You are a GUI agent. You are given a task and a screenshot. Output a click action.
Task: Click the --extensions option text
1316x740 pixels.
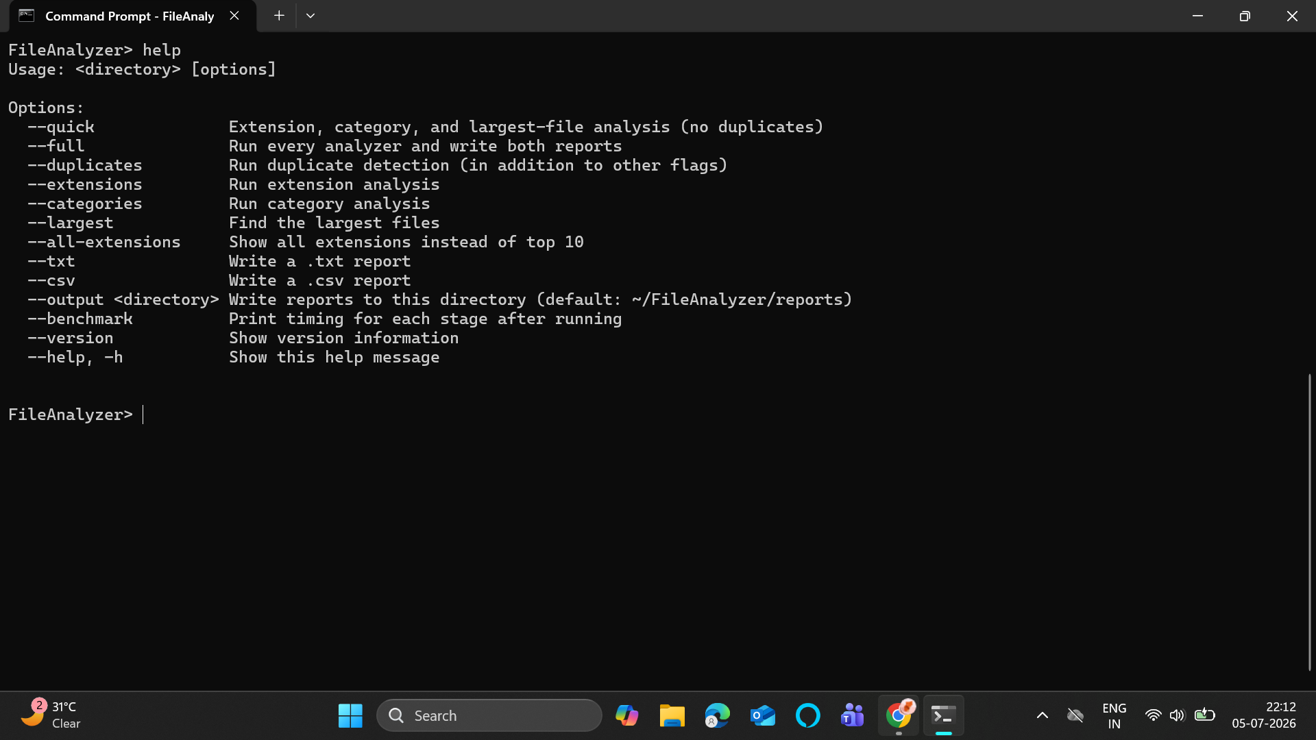click(x=85, y=184)
